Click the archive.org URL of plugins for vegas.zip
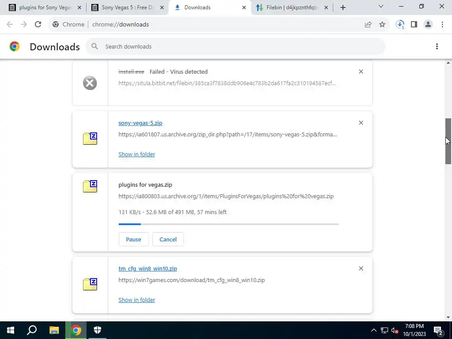 (x=226, y=196)
